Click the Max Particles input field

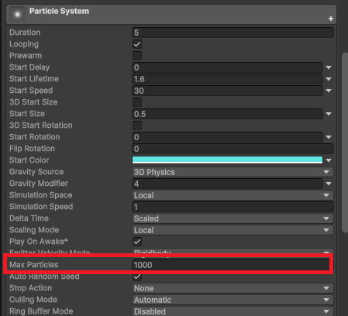(x=231, y=265)
